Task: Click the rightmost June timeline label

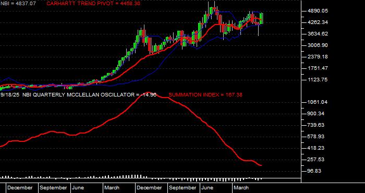Action: pyautogui.click(x=207, y=188)
